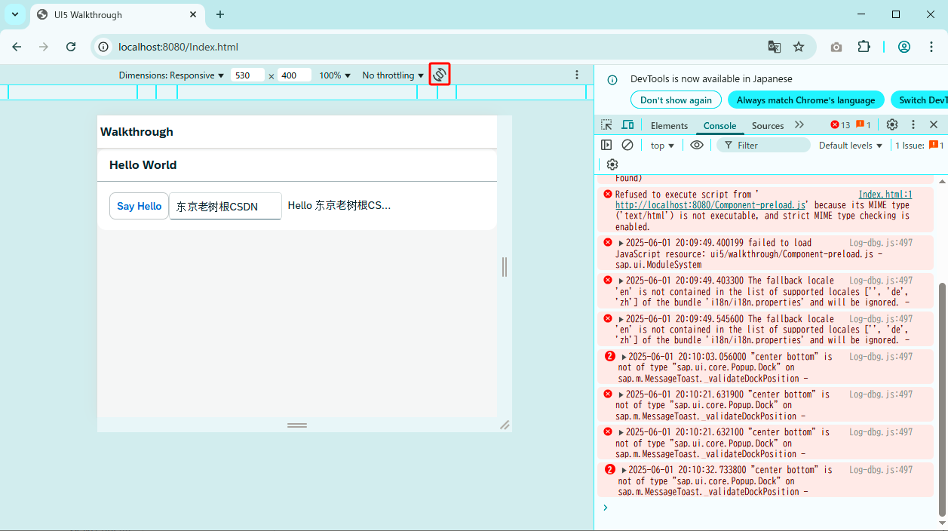The height and width of the screenshot is (531, 948).
Task: Click the Say Hello button
Action: pyautogui.click(x=139, y=205)
